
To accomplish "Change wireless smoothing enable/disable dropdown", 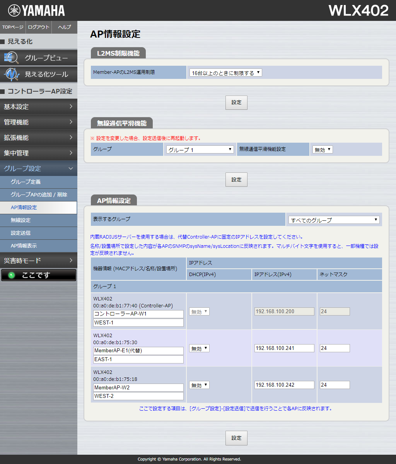I will pyautogui.click(x=323, y=150).
